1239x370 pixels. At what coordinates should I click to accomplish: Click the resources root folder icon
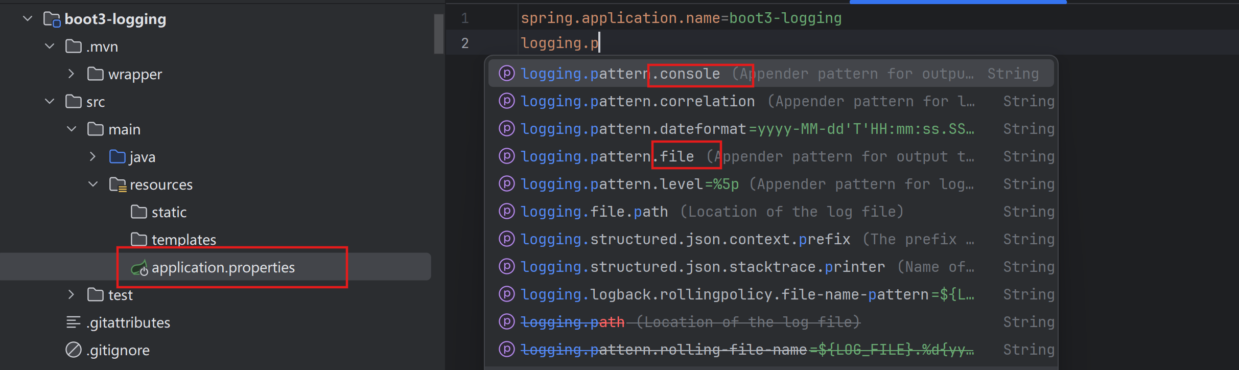point(118,185)
